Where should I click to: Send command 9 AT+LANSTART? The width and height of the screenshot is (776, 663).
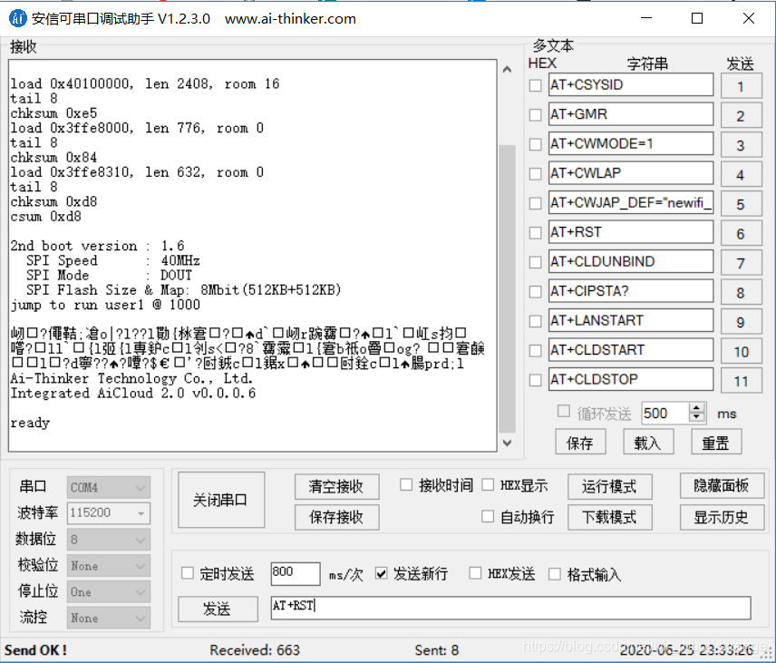(741, 322)
